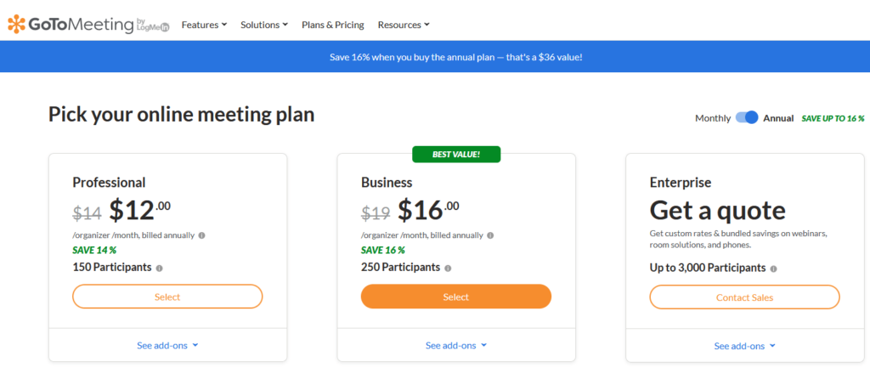
Task: Select the Business plan
Action: [456, 297]
